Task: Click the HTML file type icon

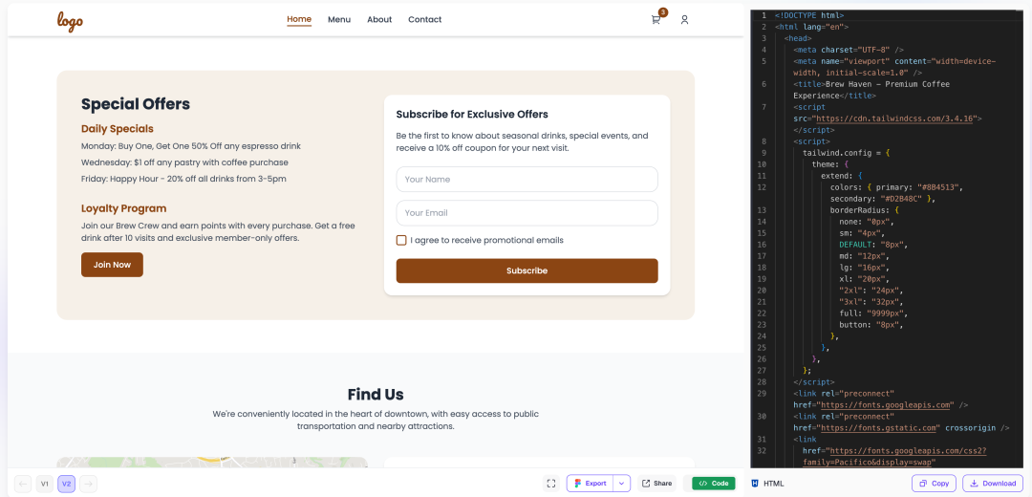Action: [756, 484]
